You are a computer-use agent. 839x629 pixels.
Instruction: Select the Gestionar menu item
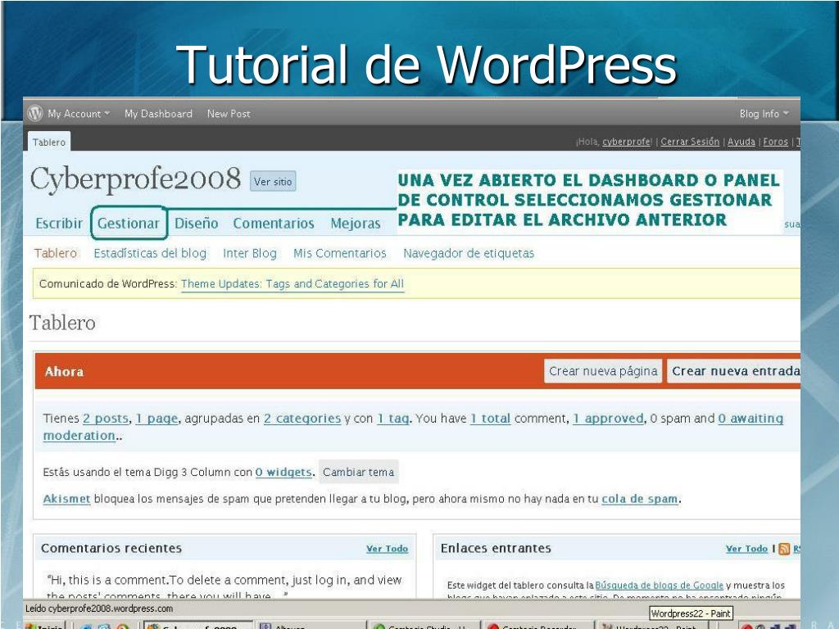pyautogui.click(x=129, y=223)
